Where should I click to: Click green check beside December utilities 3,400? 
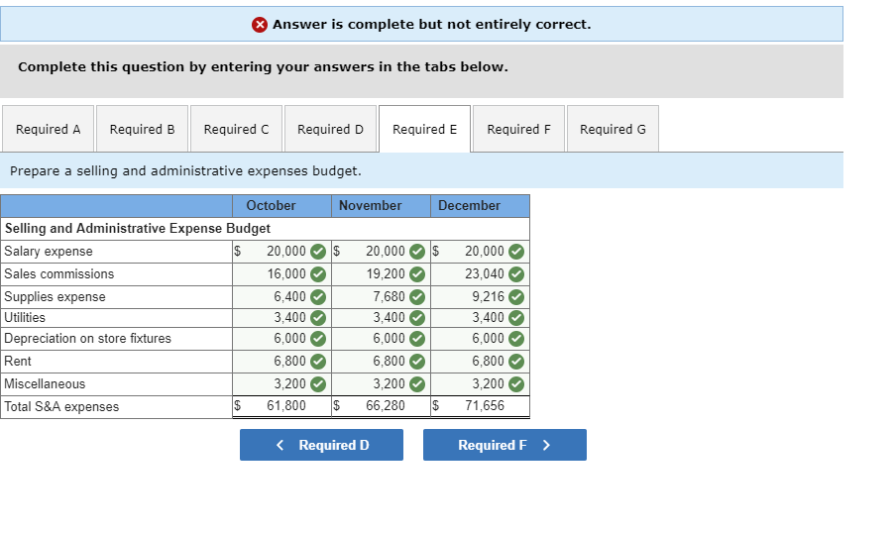(516, 318)
